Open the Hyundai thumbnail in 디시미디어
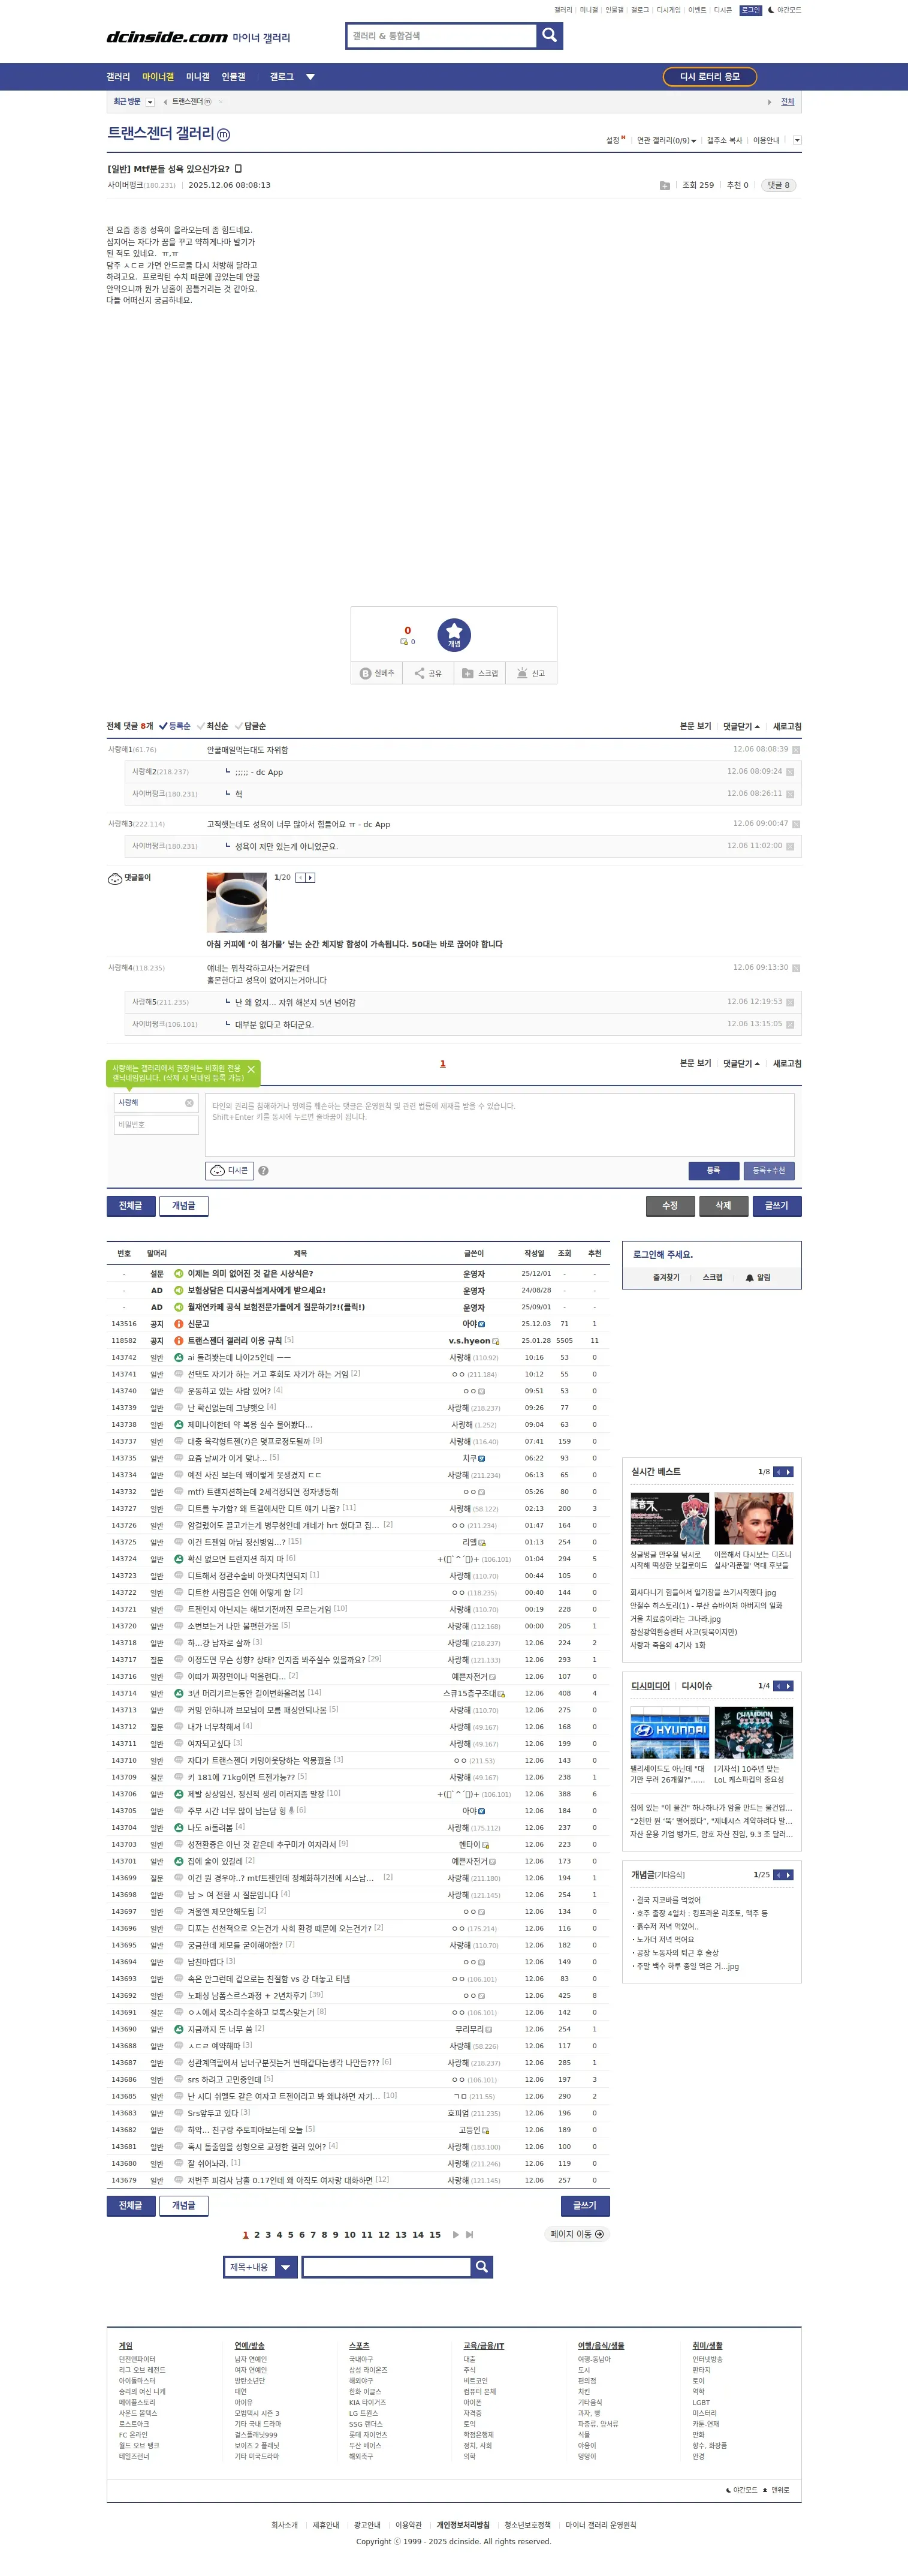This screenshot has width=908, height=2576. tap(669, 1732)
